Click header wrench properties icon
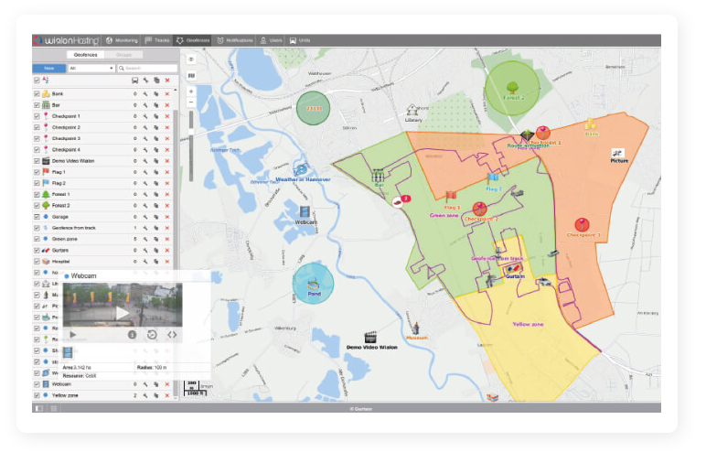 (x=145, y=81)
